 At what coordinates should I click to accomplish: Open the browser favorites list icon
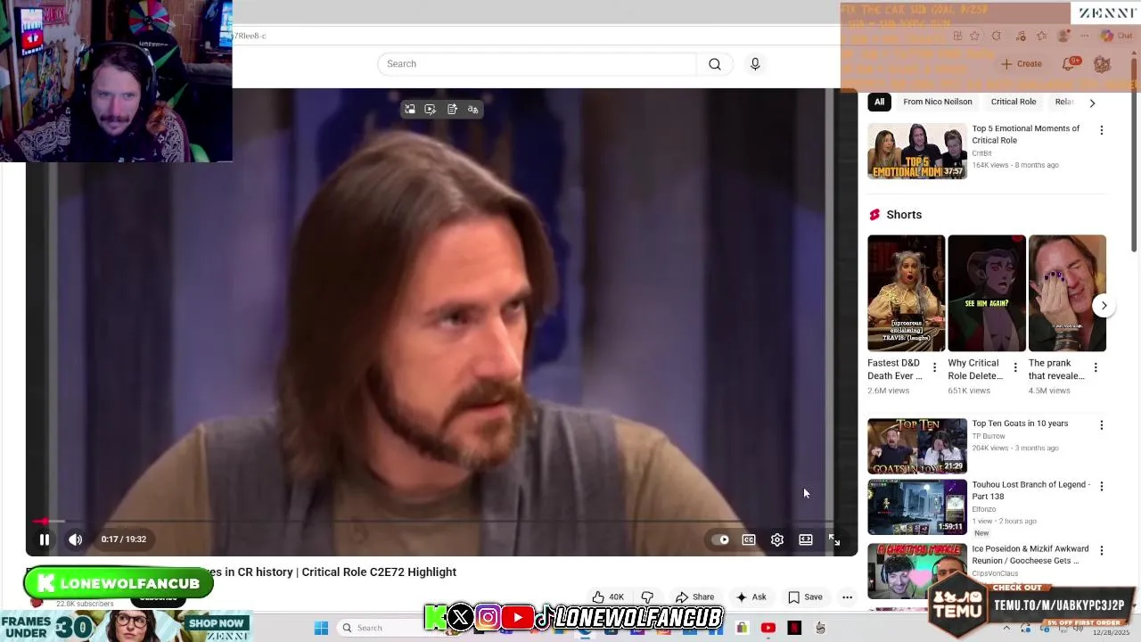coord(1041,36)
